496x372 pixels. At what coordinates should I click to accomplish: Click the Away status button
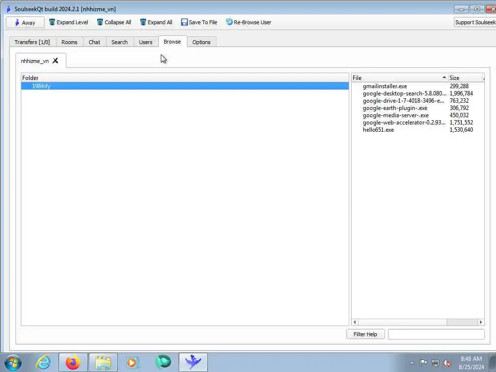25,22
